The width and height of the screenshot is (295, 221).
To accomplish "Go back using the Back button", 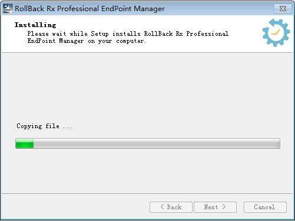I will pos(171,207).
